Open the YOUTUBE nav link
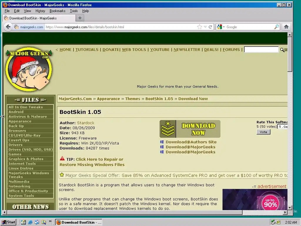The height and width of the screenshot is (226, 301). pos(160,49)
